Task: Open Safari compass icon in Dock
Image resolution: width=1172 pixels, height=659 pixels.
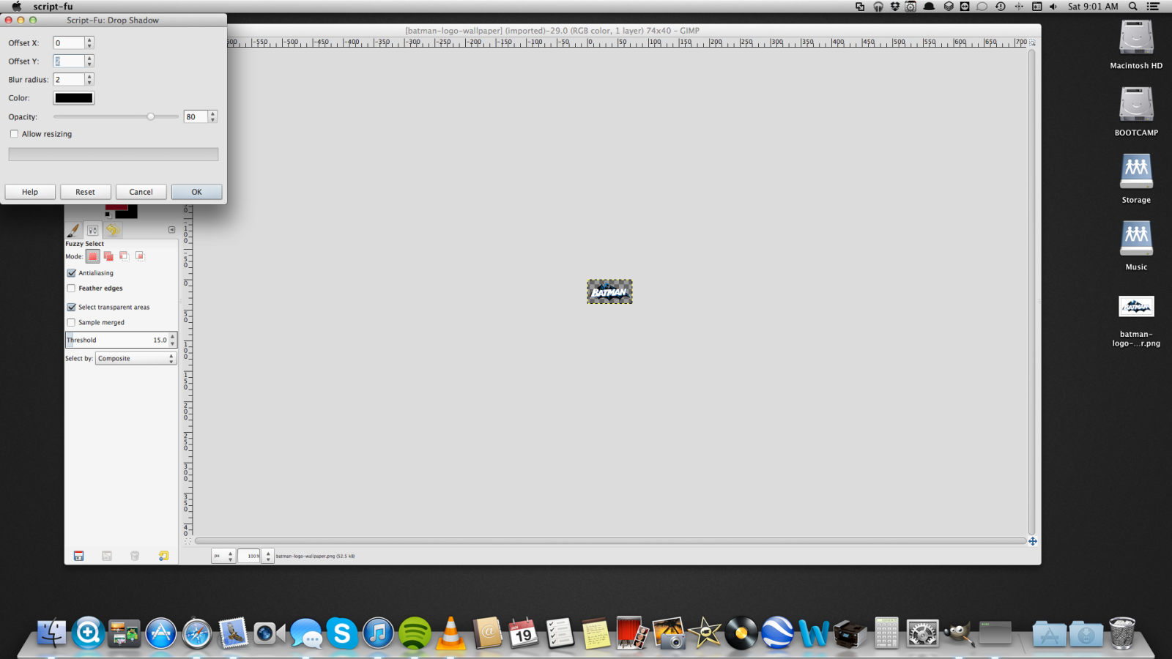Action: [197, 633]
